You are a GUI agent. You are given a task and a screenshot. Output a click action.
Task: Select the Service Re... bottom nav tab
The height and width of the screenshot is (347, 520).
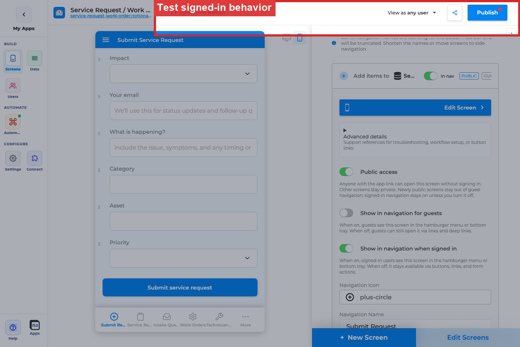coord(140,320)
